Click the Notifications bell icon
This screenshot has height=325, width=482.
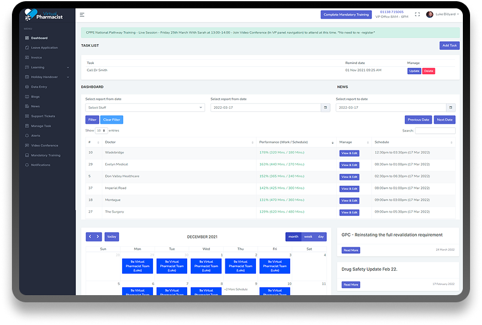click(27, 165)
